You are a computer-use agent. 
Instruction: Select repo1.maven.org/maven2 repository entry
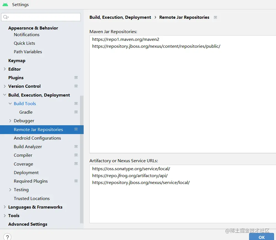pyautogui.click(x=126, y=39)
